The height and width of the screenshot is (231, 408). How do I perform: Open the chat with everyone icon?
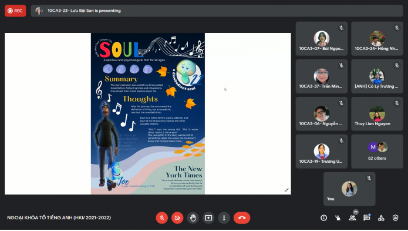coord(367,217)
